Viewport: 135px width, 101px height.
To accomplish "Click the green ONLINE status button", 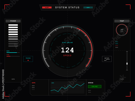I will pyautogui.click(x=94, y=86).
